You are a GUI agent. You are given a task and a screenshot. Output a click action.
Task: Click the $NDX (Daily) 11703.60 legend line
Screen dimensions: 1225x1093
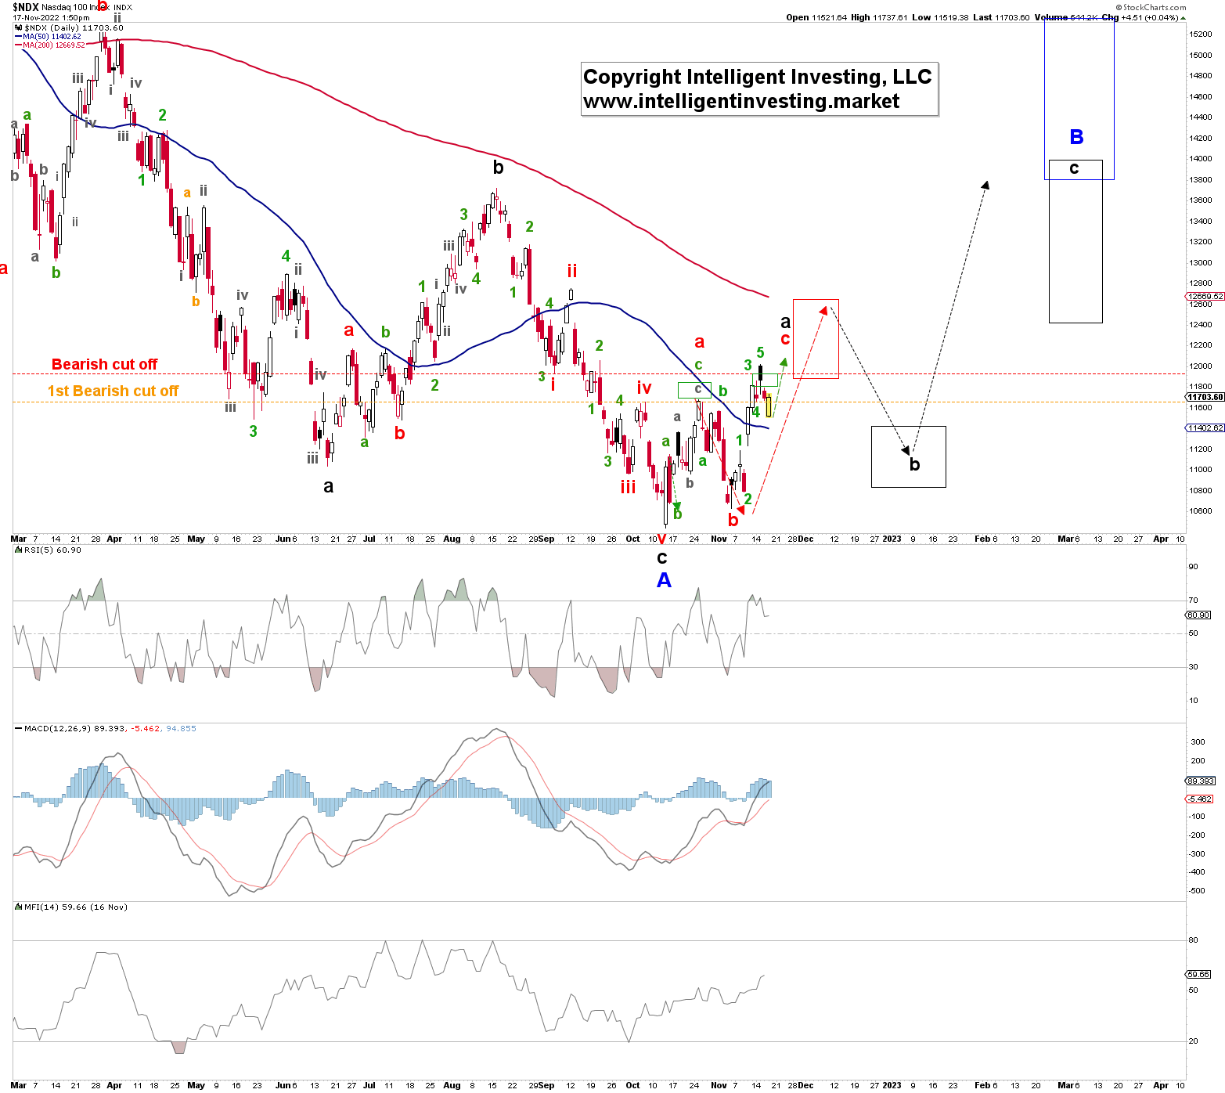(x=70, y=28)
